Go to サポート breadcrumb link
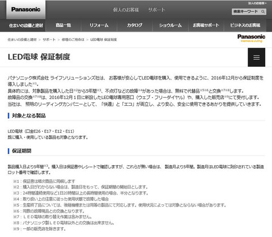The width and height of the screenshot is (272, 237). coord(49,40)
